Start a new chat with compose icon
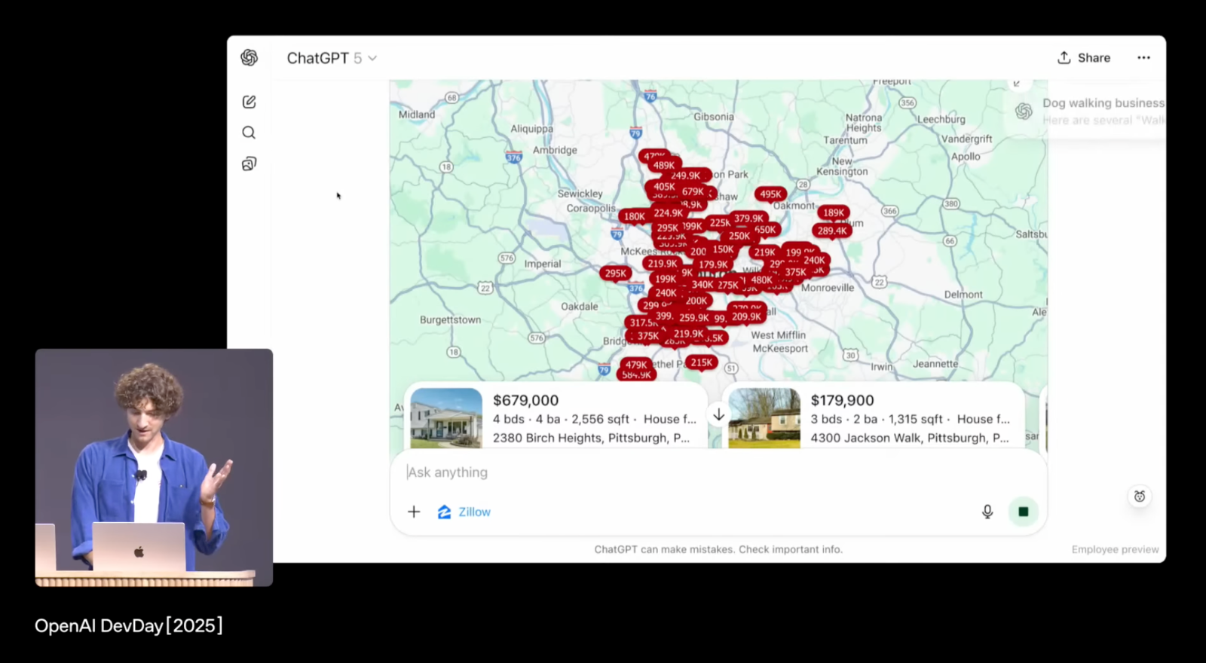Image resolution: width=1206 pixels, height=663 pixels. [249, 102]
